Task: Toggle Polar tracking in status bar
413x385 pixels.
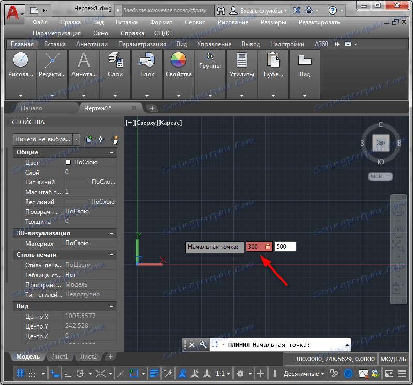Action: [x=80, y=374]
